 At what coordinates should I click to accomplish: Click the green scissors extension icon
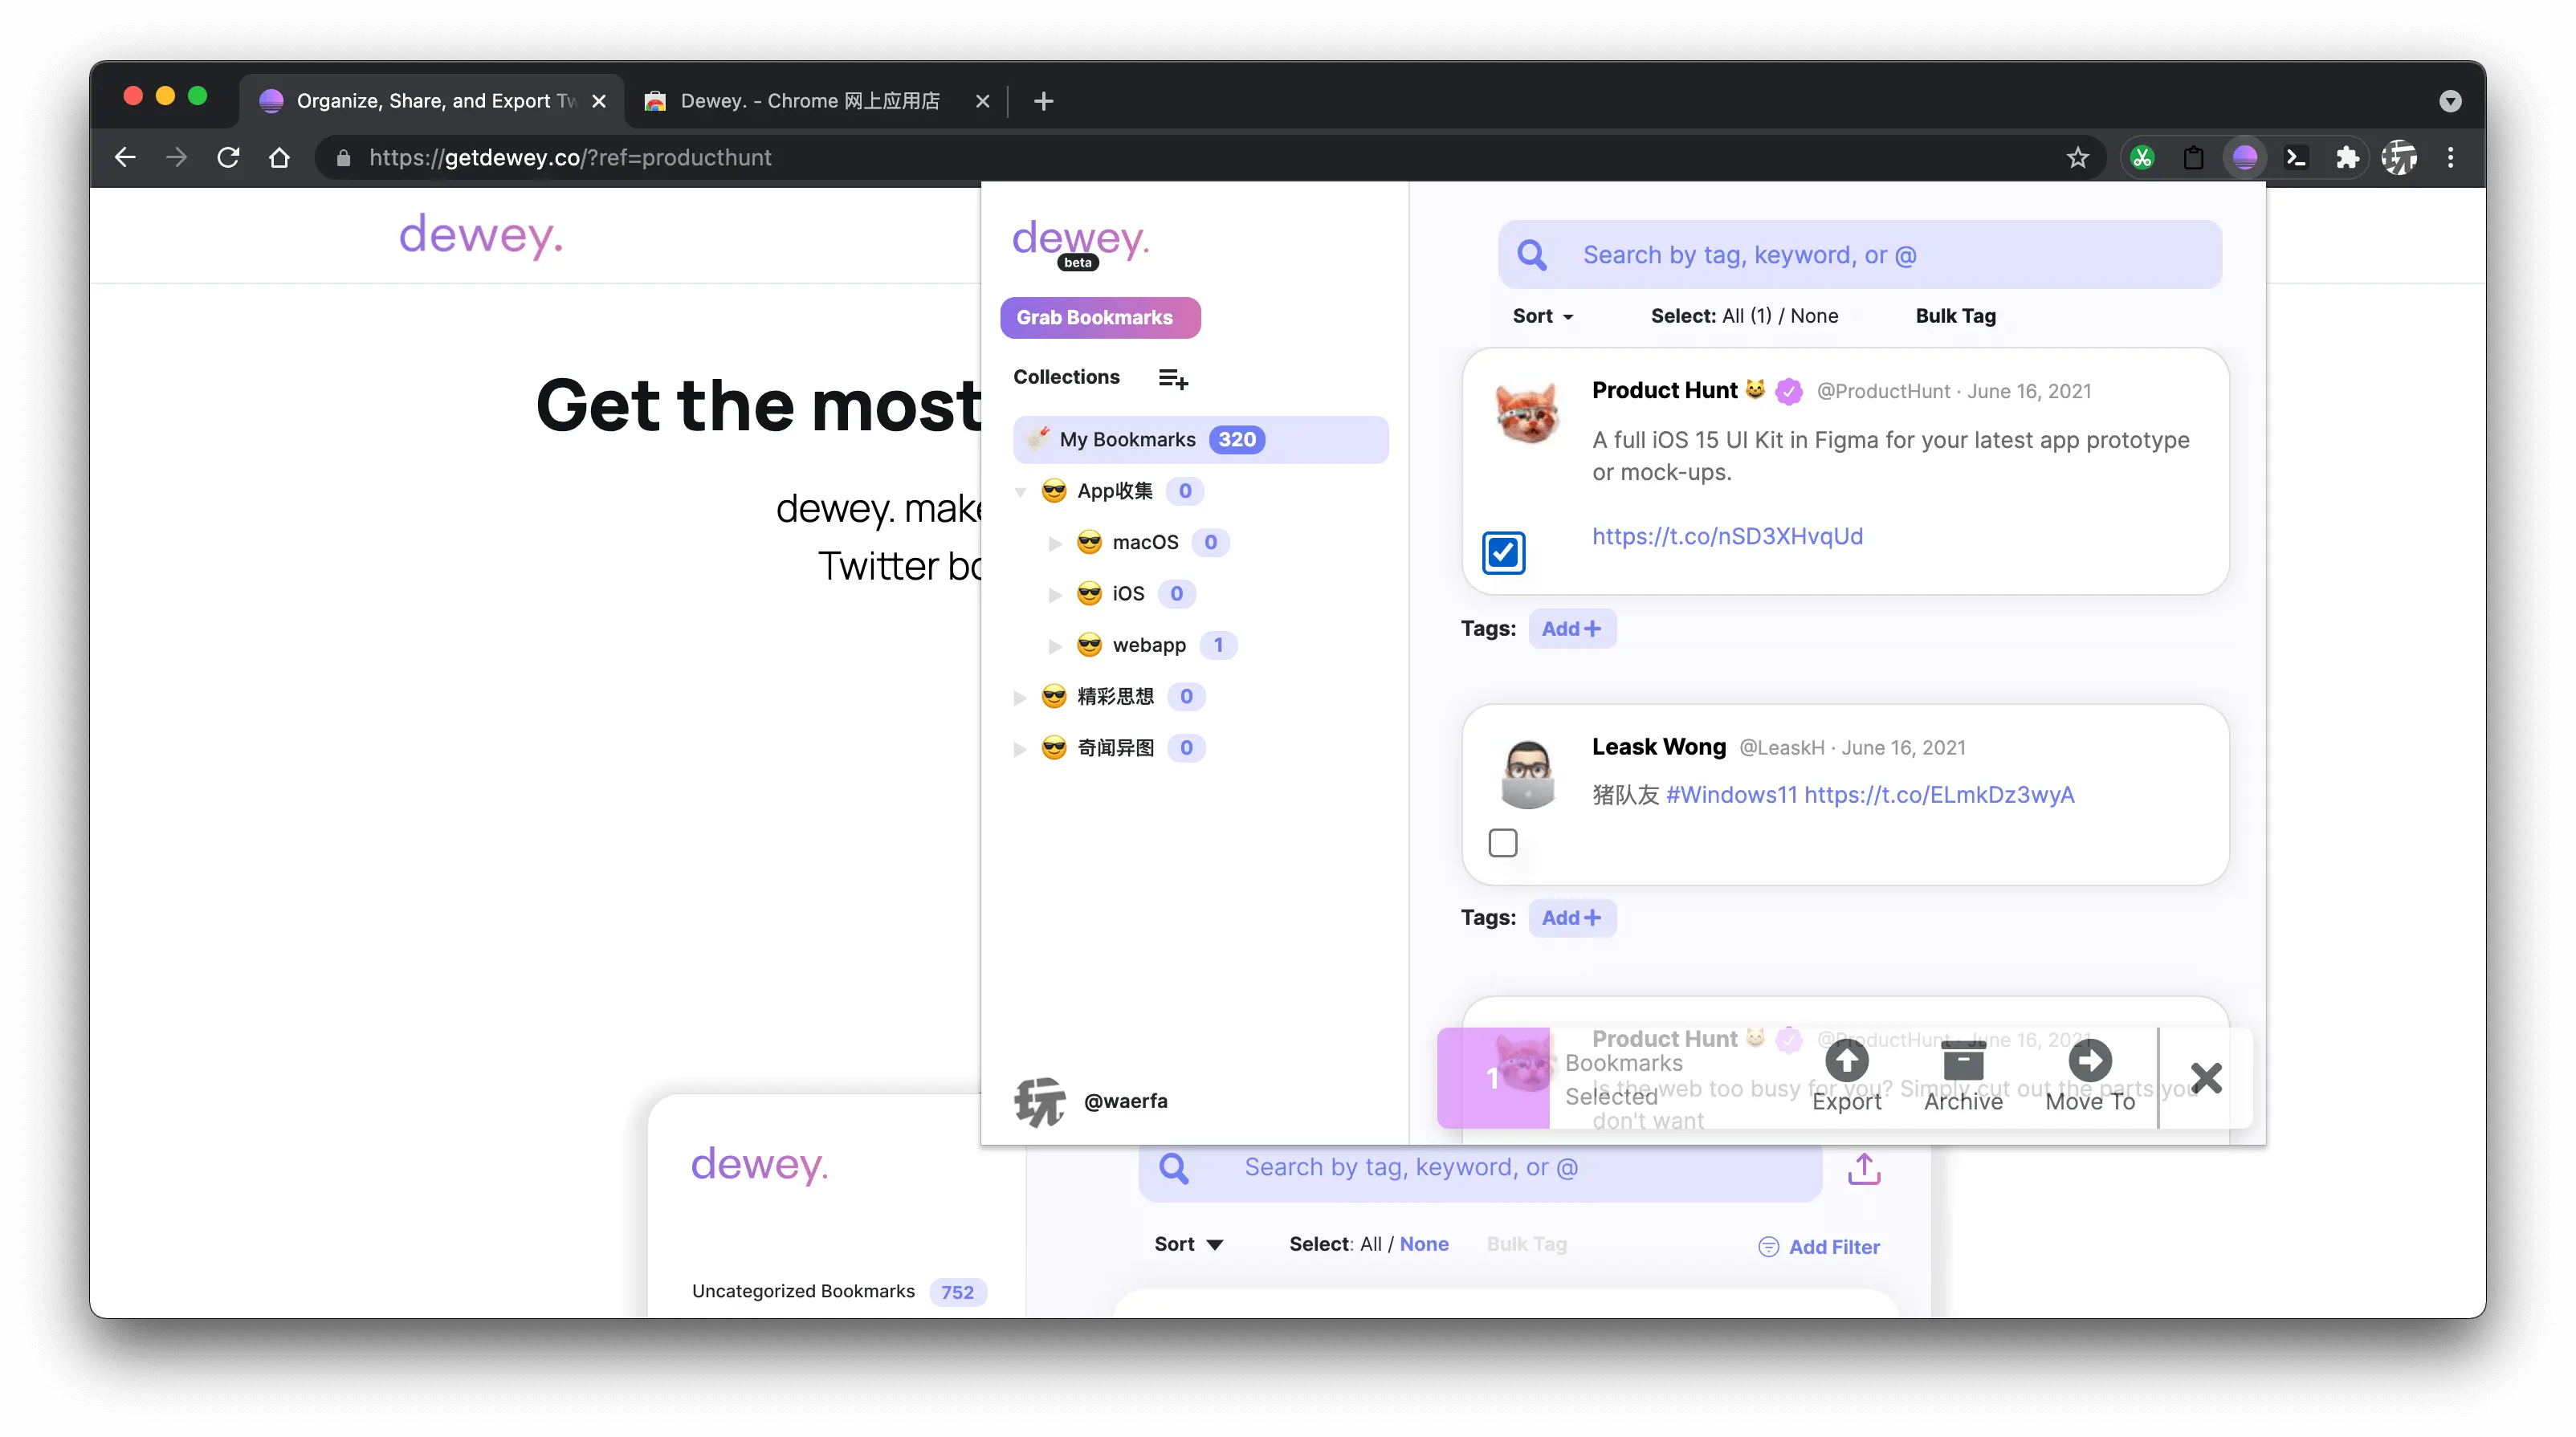tap(2142, 157)
